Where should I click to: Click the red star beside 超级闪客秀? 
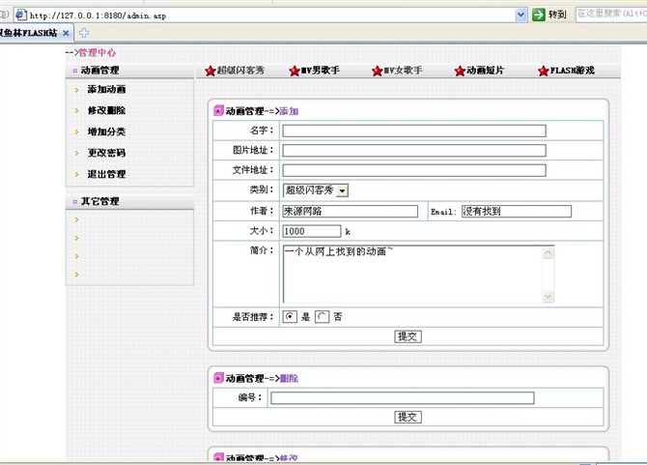tap(211, 71)
